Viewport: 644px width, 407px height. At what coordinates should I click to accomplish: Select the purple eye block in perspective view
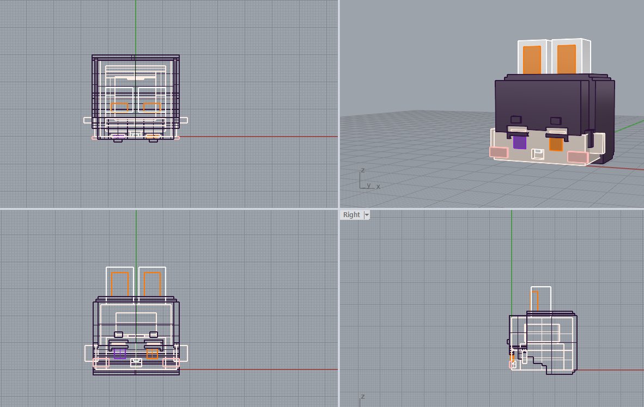pyautogui.click(x=520, y=143)
